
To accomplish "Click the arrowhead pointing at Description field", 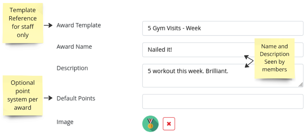I will 247,66.
